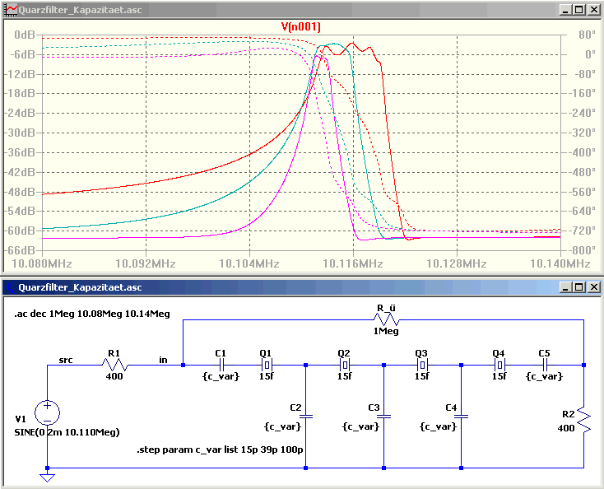Click the 10.140MHz frequency axis label
The width and height of the screenshot is (604, 489).
(560, 263)
